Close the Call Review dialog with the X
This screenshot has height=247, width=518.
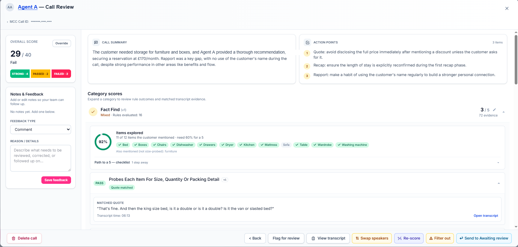(507, 8)
